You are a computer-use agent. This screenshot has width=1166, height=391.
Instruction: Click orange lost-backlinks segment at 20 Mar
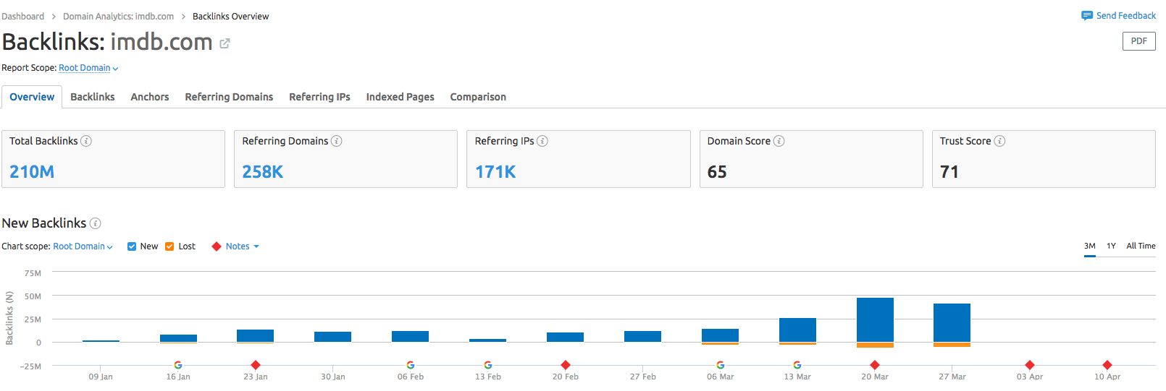(875, 345)
